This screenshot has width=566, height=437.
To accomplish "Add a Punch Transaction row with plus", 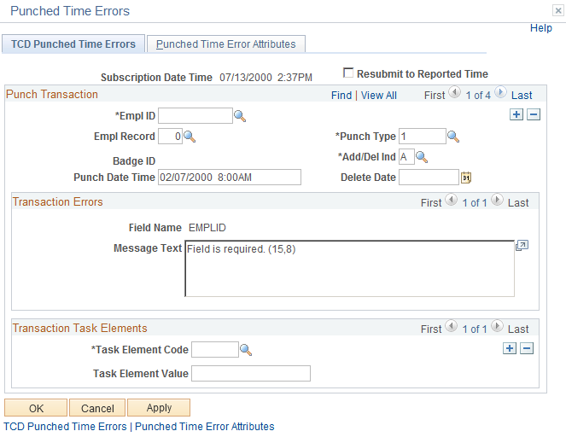I will pyautogui.click(x=516, y=114).
